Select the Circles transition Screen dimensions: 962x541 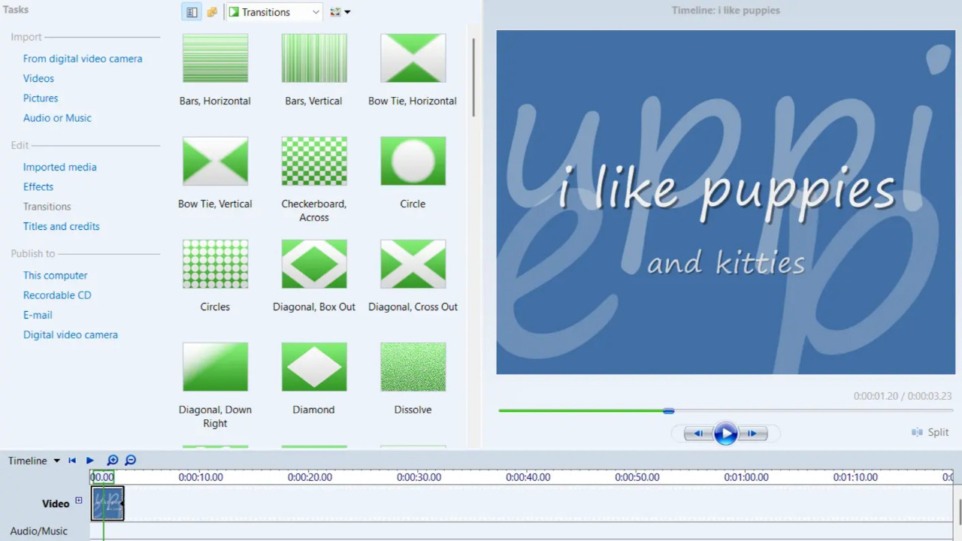pos(215,264)
